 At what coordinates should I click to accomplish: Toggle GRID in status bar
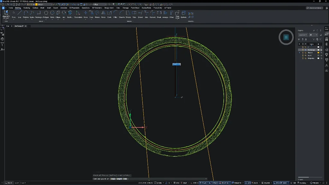click(176, 183)
